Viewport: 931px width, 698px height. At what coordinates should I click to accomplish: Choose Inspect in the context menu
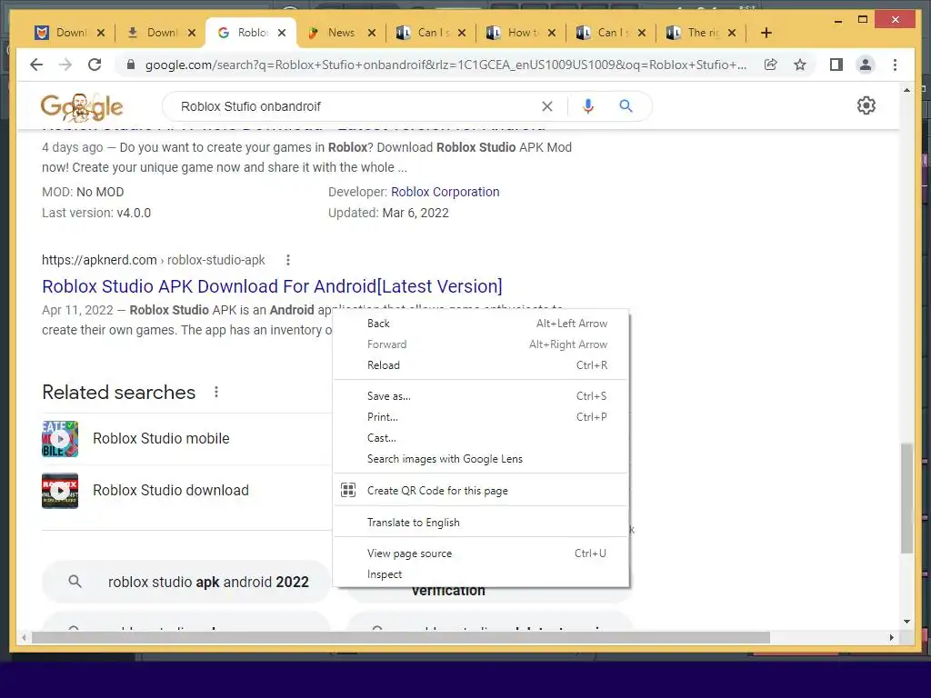pyautogui.click(x=481, y=574)
